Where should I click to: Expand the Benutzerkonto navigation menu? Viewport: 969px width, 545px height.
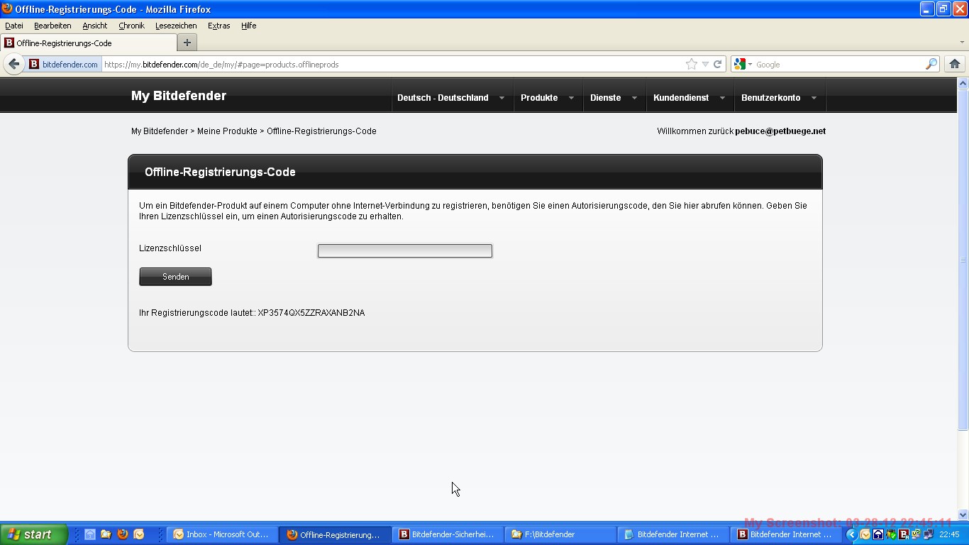[779, 97]
